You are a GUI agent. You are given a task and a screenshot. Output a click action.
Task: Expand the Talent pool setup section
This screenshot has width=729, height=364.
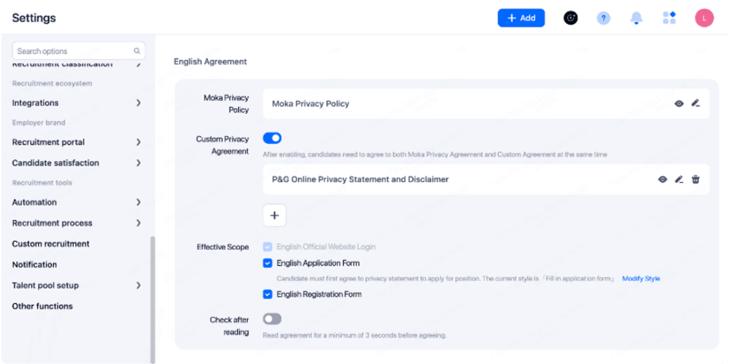pos(138,286)
